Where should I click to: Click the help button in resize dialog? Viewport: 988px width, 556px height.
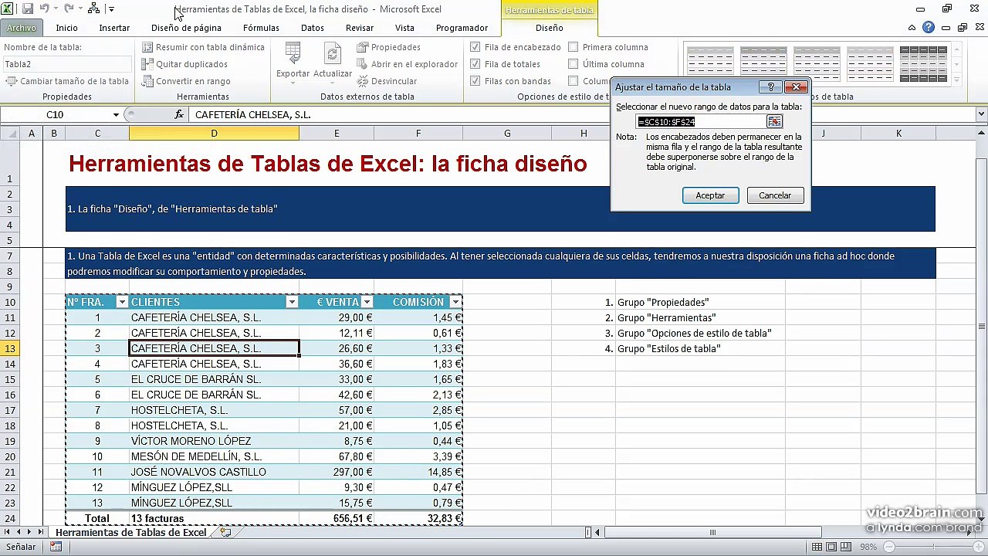(770, 87)
